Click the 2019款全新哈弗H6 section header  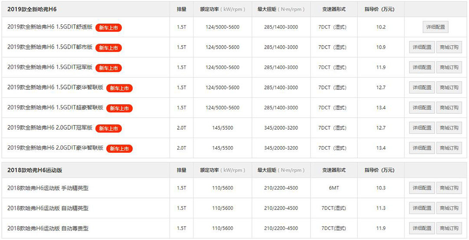tap(32, 9)
